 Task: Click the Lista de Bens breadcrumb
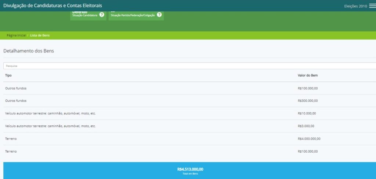point(40,35)
